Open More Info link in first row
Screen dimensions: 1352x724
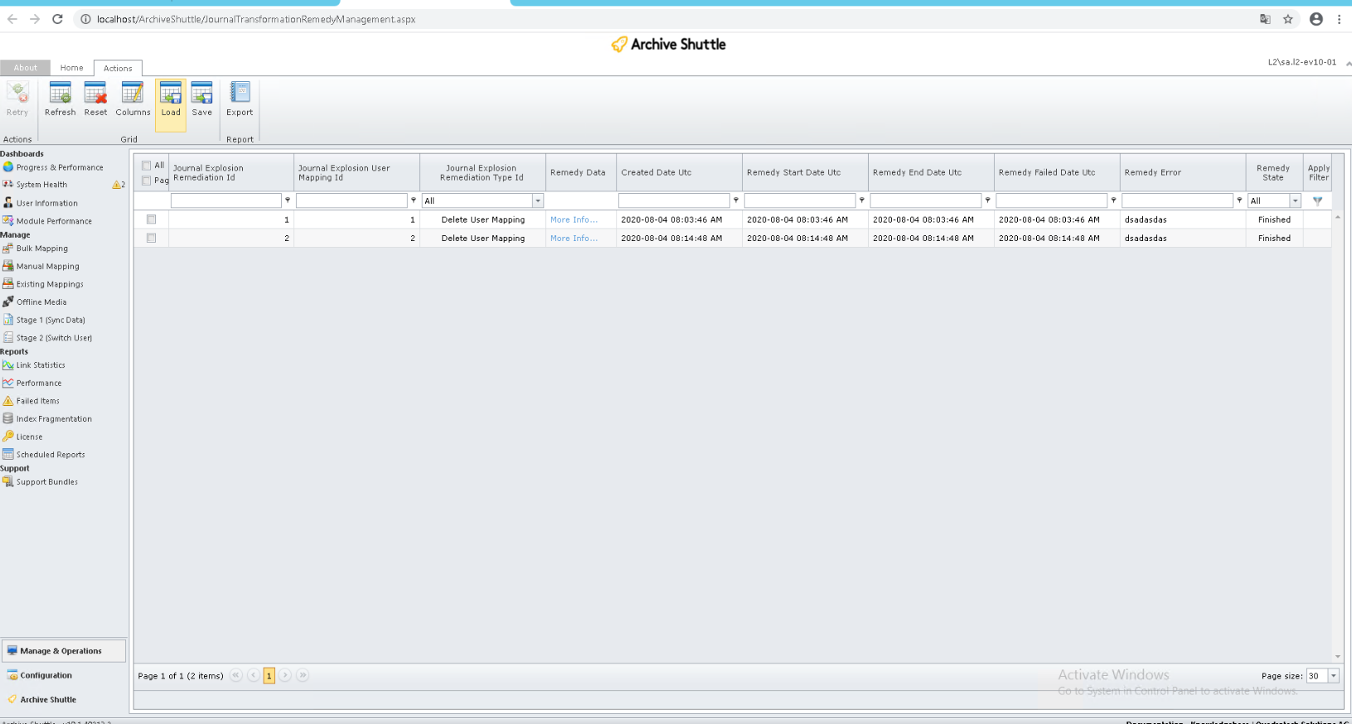coord(573,220)
